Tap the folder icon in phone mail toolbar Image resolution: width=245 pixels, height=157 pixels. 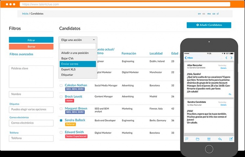coord(198,139)
